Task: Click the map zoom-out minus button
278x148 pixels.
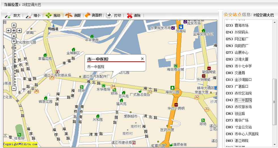Action: [x=14, y=88]
